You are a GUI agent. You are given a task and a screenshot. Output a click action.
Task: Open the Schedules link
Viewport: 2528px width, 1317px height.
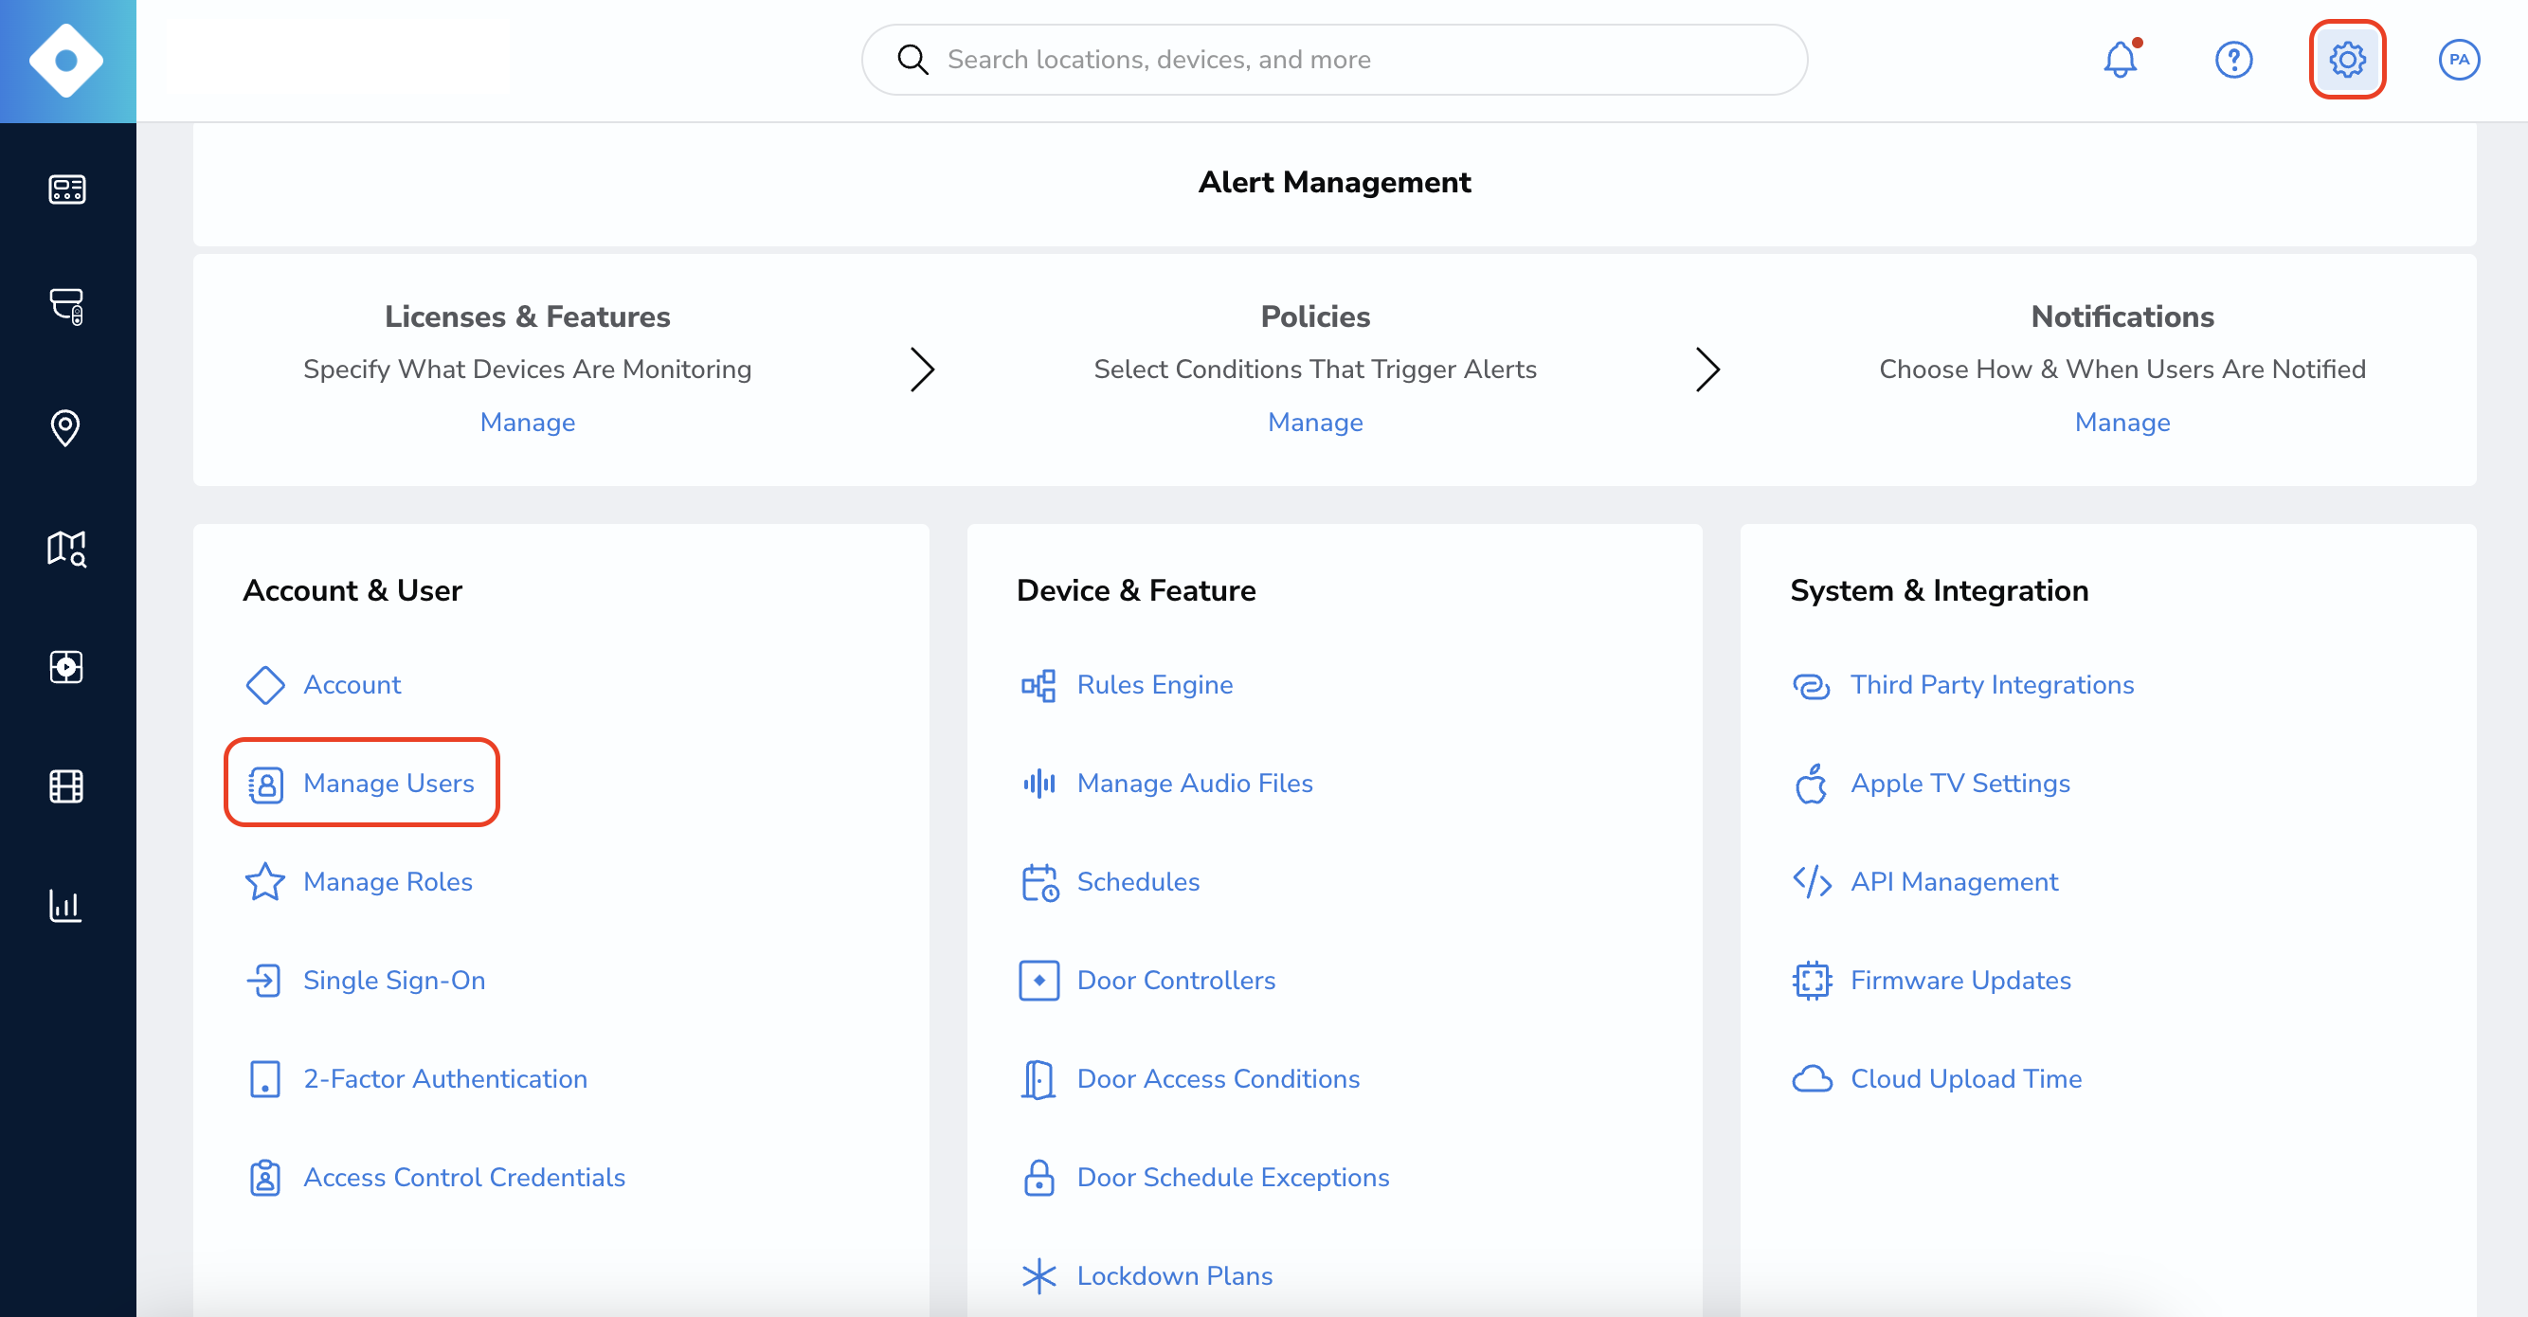pyautogui.click(x=1137, y=881)
